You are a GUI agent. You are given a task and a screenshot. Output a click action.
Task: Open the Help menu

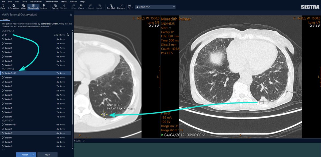82,2
